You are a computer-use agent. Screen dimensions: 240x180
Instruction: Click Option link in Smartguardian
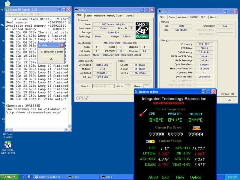tap(196, 177)
